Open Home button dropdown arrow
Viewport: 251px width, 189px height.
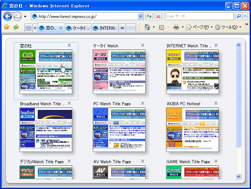[154, 27]
